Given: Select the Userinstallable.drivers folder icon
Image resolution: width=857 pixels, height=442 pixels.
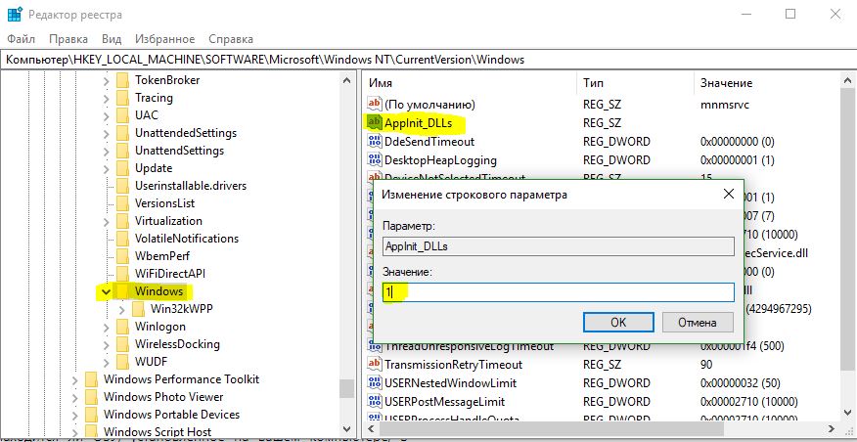Looking at the screenshot, I should click(123, 186).
